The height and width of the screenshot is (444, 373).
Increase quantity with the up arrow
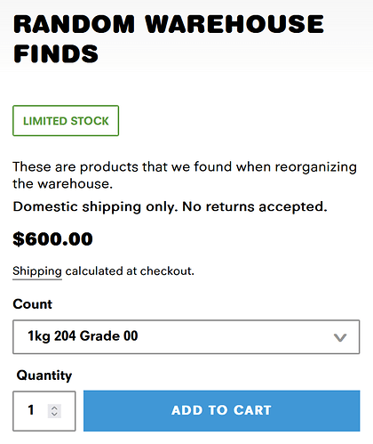54,408
